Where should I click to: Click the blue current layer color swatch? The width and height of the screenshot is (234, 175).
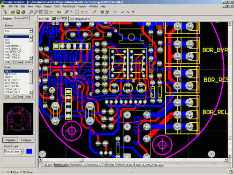click(x=29, y=151)
